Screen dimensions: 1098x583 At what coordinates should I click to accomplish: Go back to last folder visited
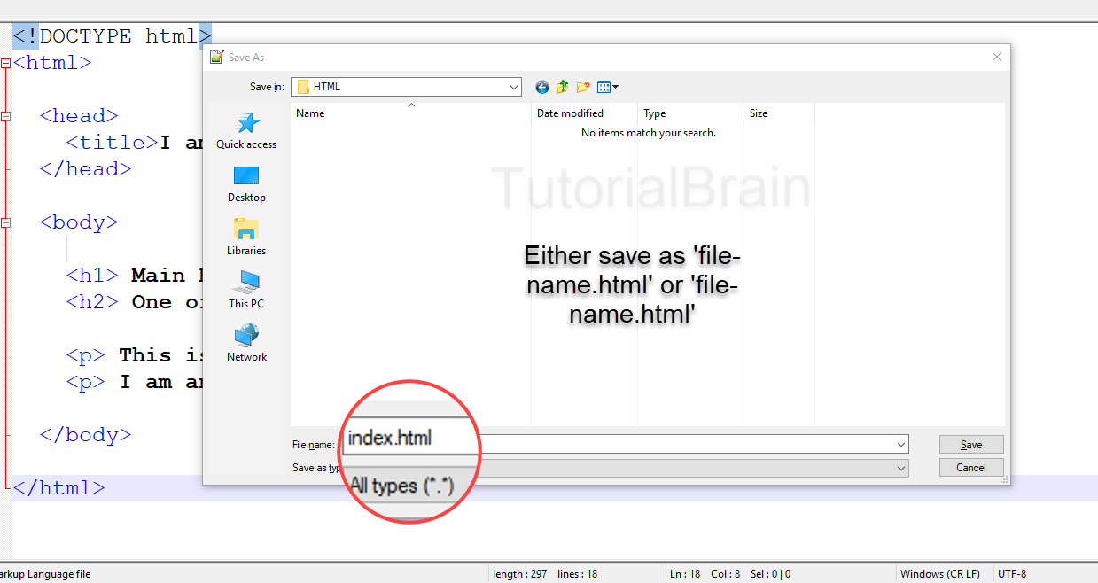(542, 87)
